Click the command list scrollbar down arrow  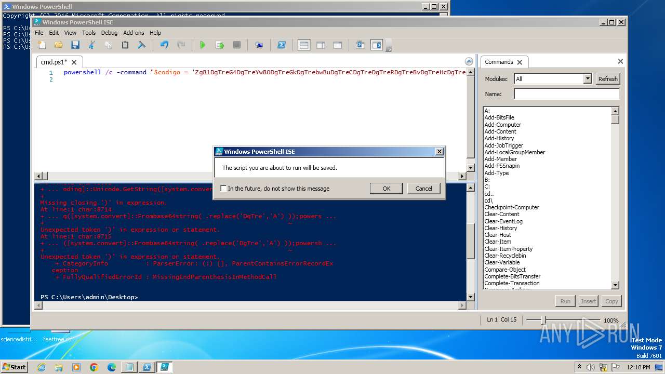(615, 285)
